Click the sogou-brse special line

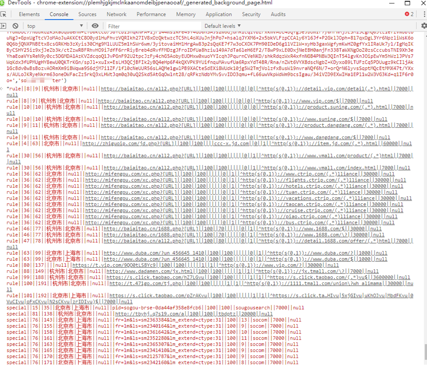(155, 308)
